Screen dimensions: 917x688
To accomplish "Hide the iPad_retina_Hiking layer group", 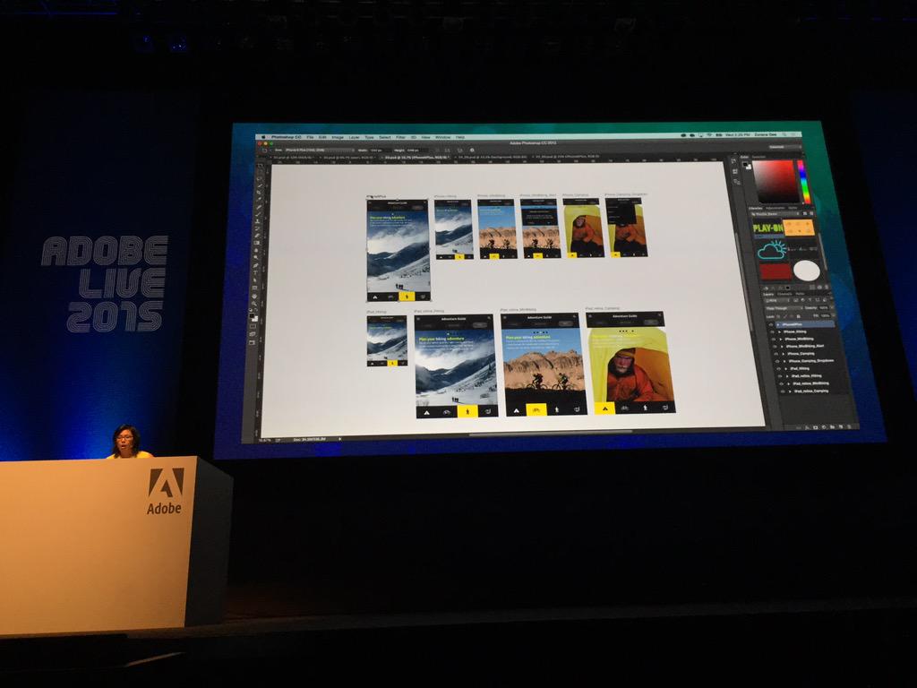I will [780, 376].
